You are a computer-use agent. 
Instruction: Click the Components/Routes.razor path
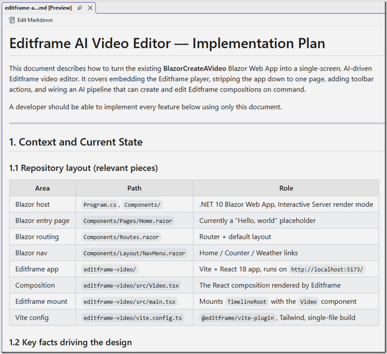(x=121, y=237)
